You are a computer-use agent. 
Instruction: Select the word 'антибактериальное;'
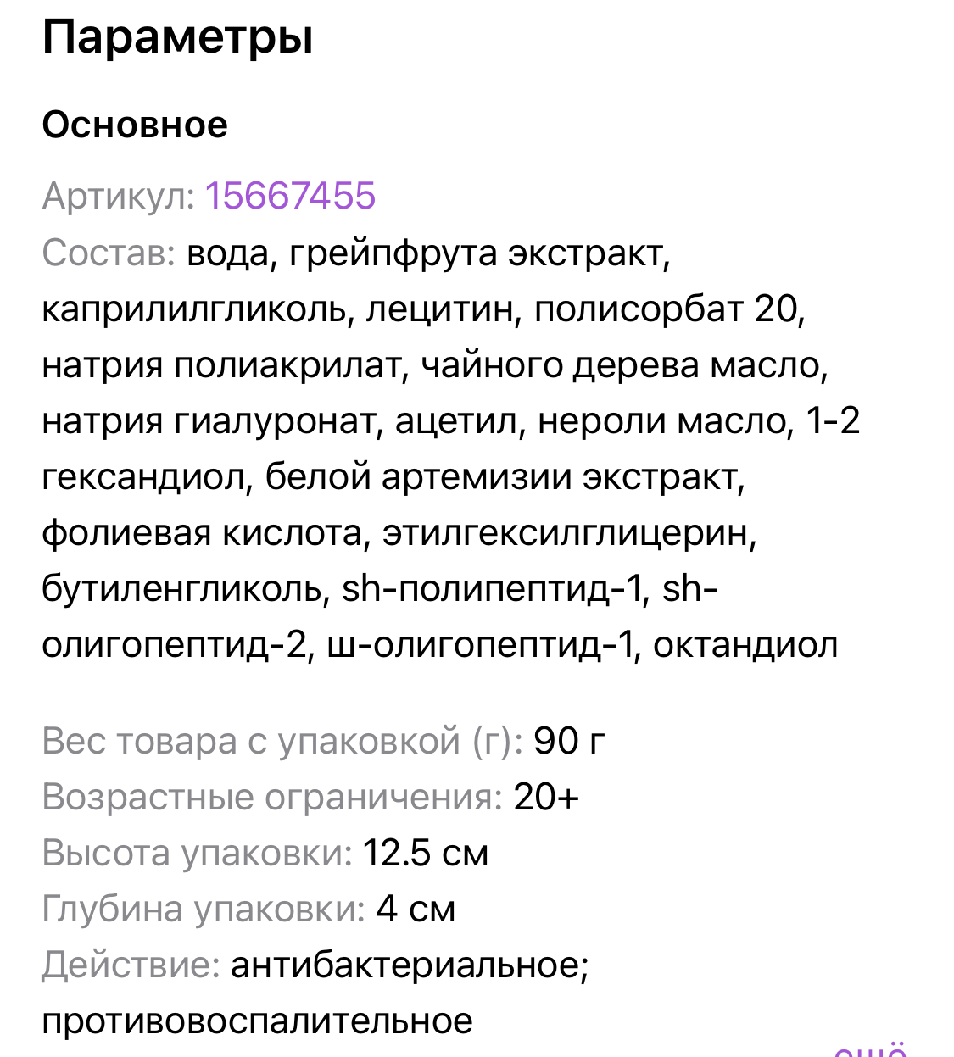pos(410,965)
